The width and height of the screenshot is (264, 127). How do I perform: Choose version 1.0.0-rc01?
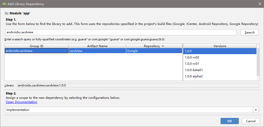click(220, 64)
